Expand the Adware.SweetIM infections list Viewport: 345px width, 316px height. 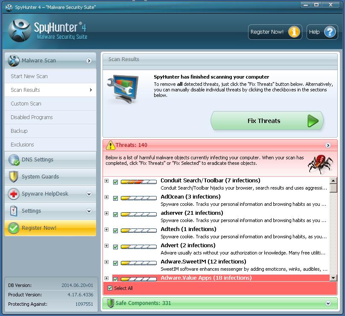pyautogui.click(x=106, y=262)
